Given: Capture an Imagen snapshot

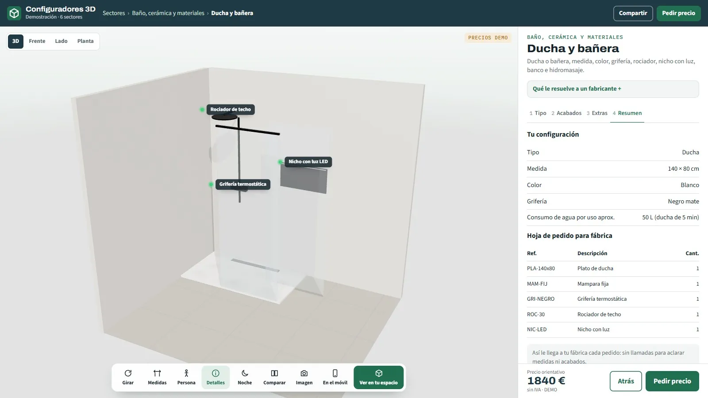Looking at the screenshot, I should (304, 377).
